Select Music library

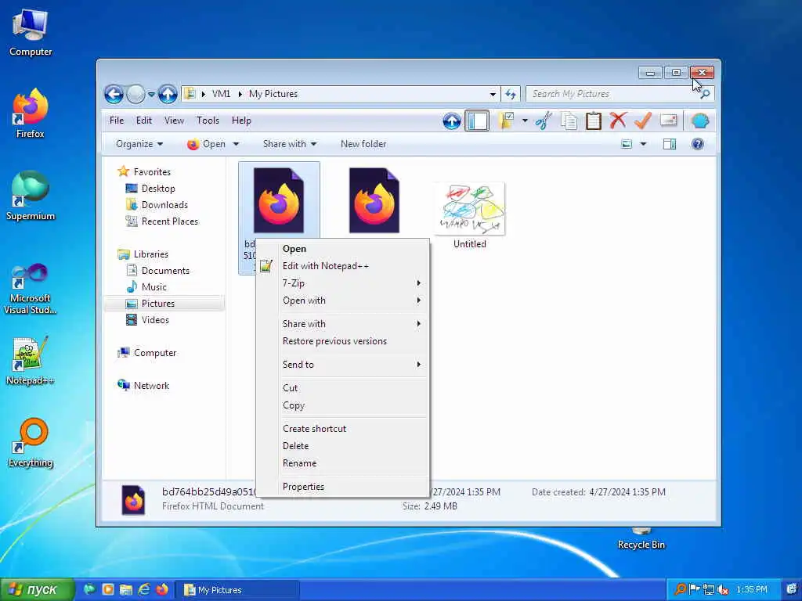point(154,287)
